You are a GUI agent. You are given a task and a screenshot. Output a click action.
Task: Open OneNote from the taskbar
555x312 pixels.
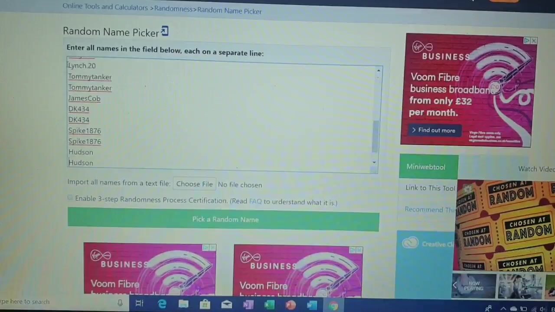(x=248, y=305)
